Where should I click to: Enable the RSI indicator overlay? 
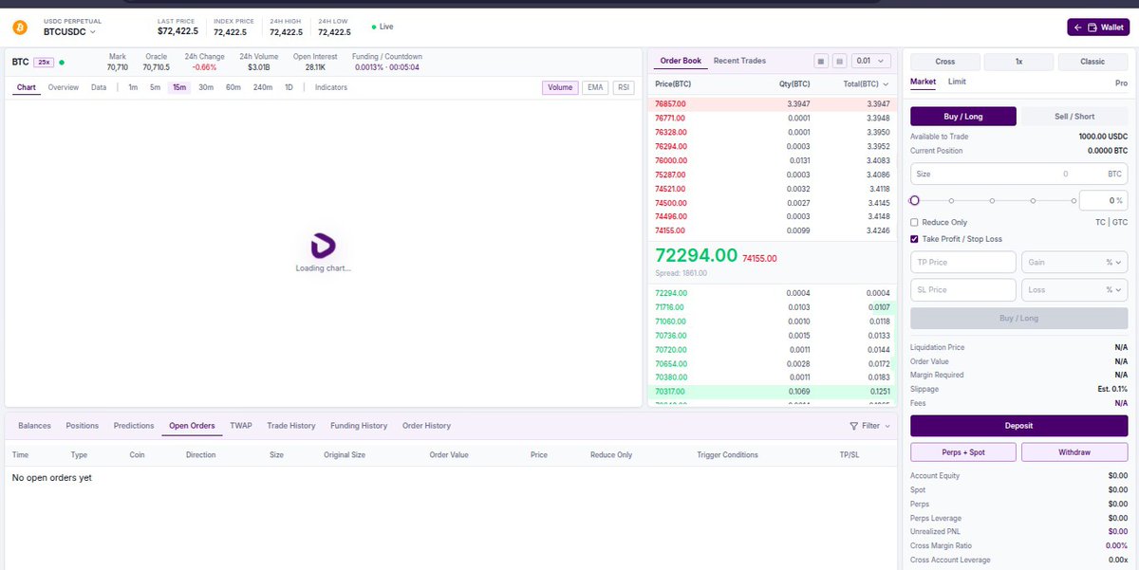pyautogui.click(x=623, y=86)
